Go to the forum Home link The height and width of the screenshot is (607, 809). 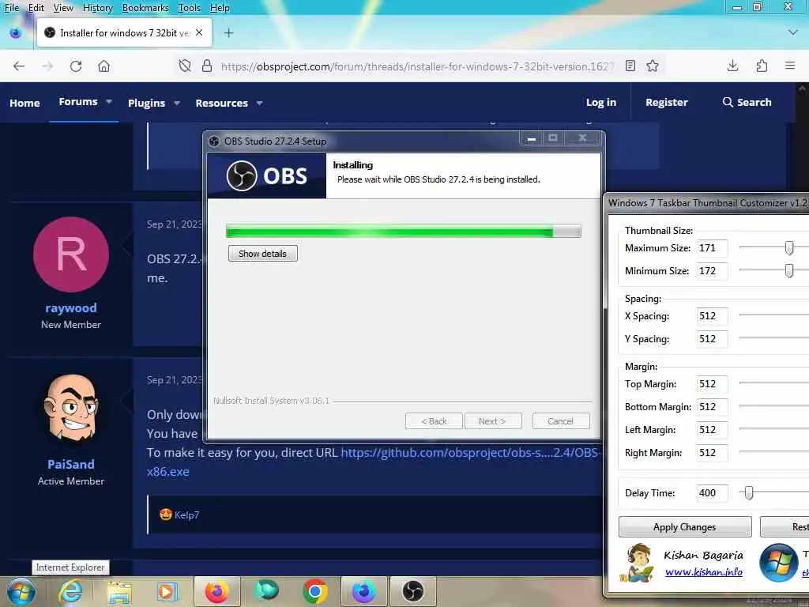click(x=24, y=103)
